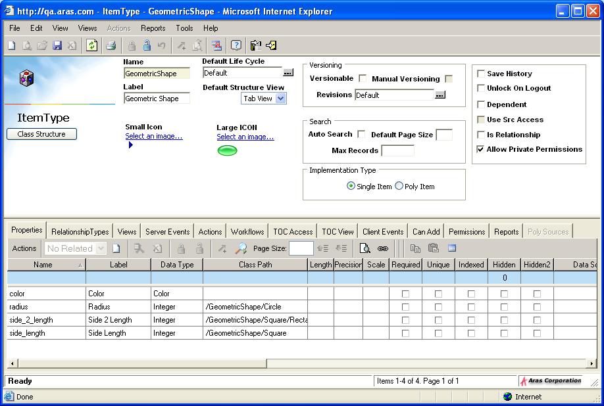Click the Actions button in grid toolbar
The width and height of the screenshot is (604, 406).
(x=24, y=248)
